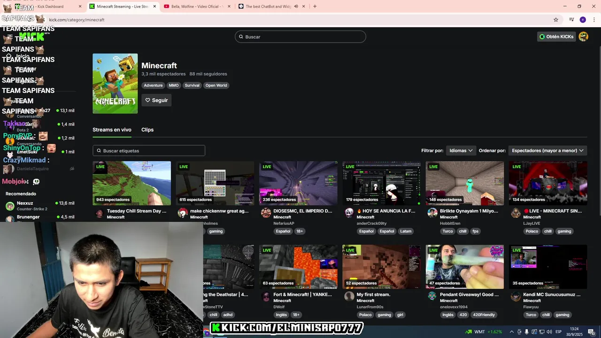Close the Minecraft Streaming tab
This screenshot has width=601, height=338.
click(154, 7)
